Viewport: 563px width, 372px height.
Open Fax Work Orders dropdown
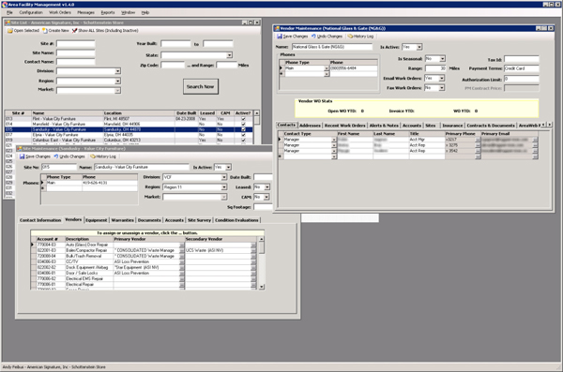point(442,88)
